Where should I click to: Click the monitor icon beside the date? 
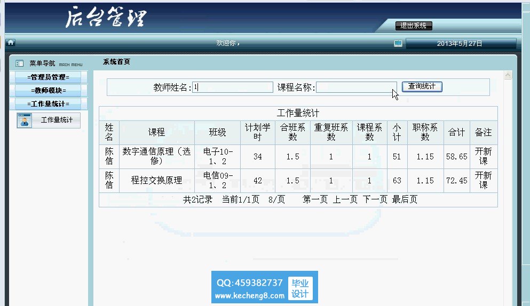tap(398, 44)
